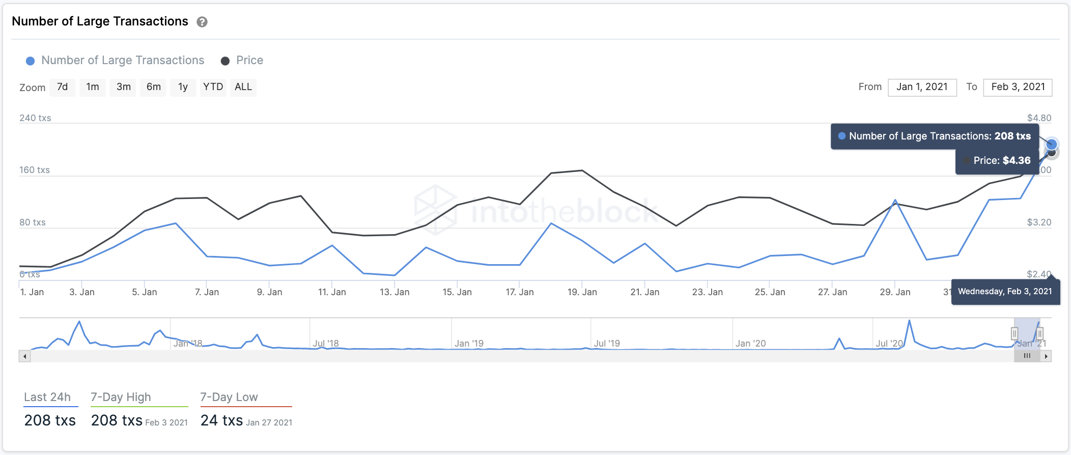
Task: Set zoom to 1m
Action: pos(93,87)
